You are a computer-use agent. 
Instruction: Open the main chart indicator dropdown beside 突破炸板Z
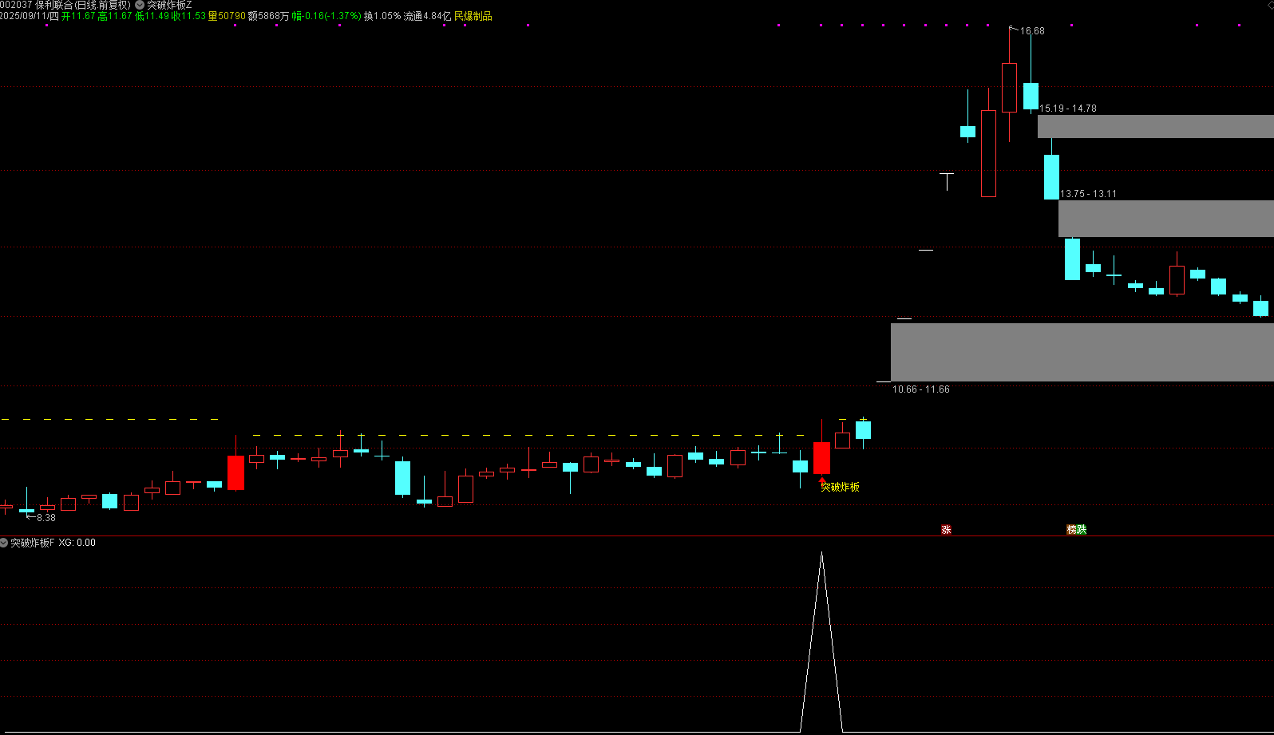click(x=140, y=5)
